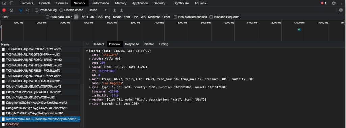Expand the main temperature object

click(x=90, y=79)
